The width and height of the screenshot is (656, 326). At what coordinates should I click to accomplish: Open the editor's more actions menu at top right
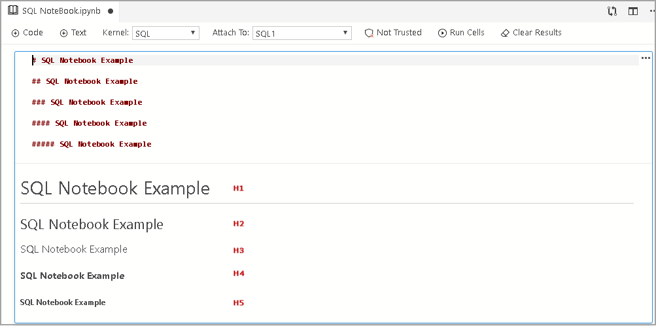(x=651, y=11)
